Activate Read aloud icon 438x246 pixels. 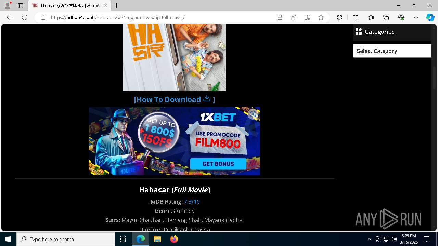pyautogui.click(x=294, y=17)
